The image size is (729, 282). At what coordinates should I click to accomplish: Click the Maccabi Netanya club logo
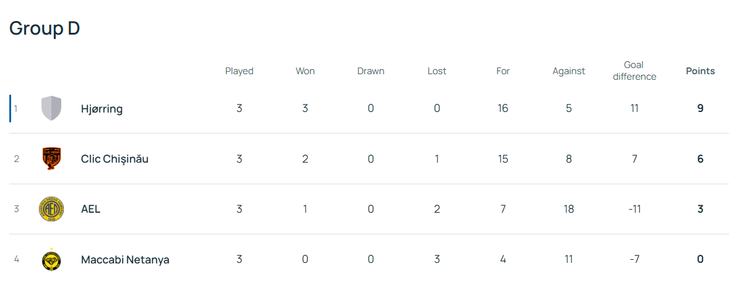[51, 259]
